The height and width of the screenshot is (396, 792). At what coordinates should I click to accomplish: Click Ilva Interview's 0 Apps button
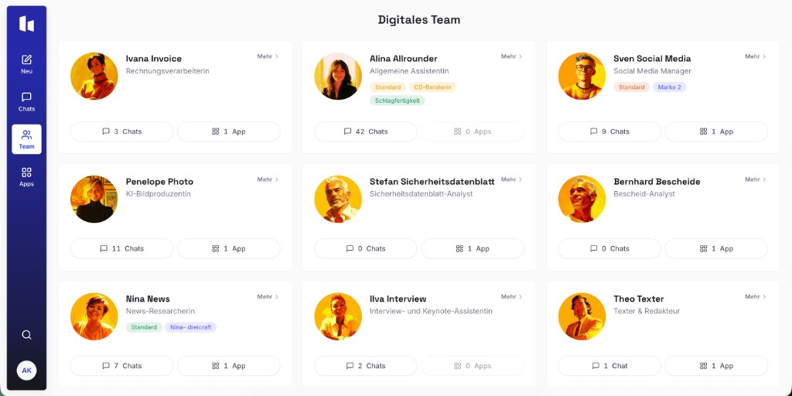(x=473, y=366)
